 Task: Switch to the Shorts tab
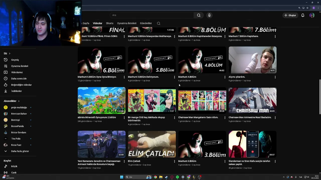(110, 23)
